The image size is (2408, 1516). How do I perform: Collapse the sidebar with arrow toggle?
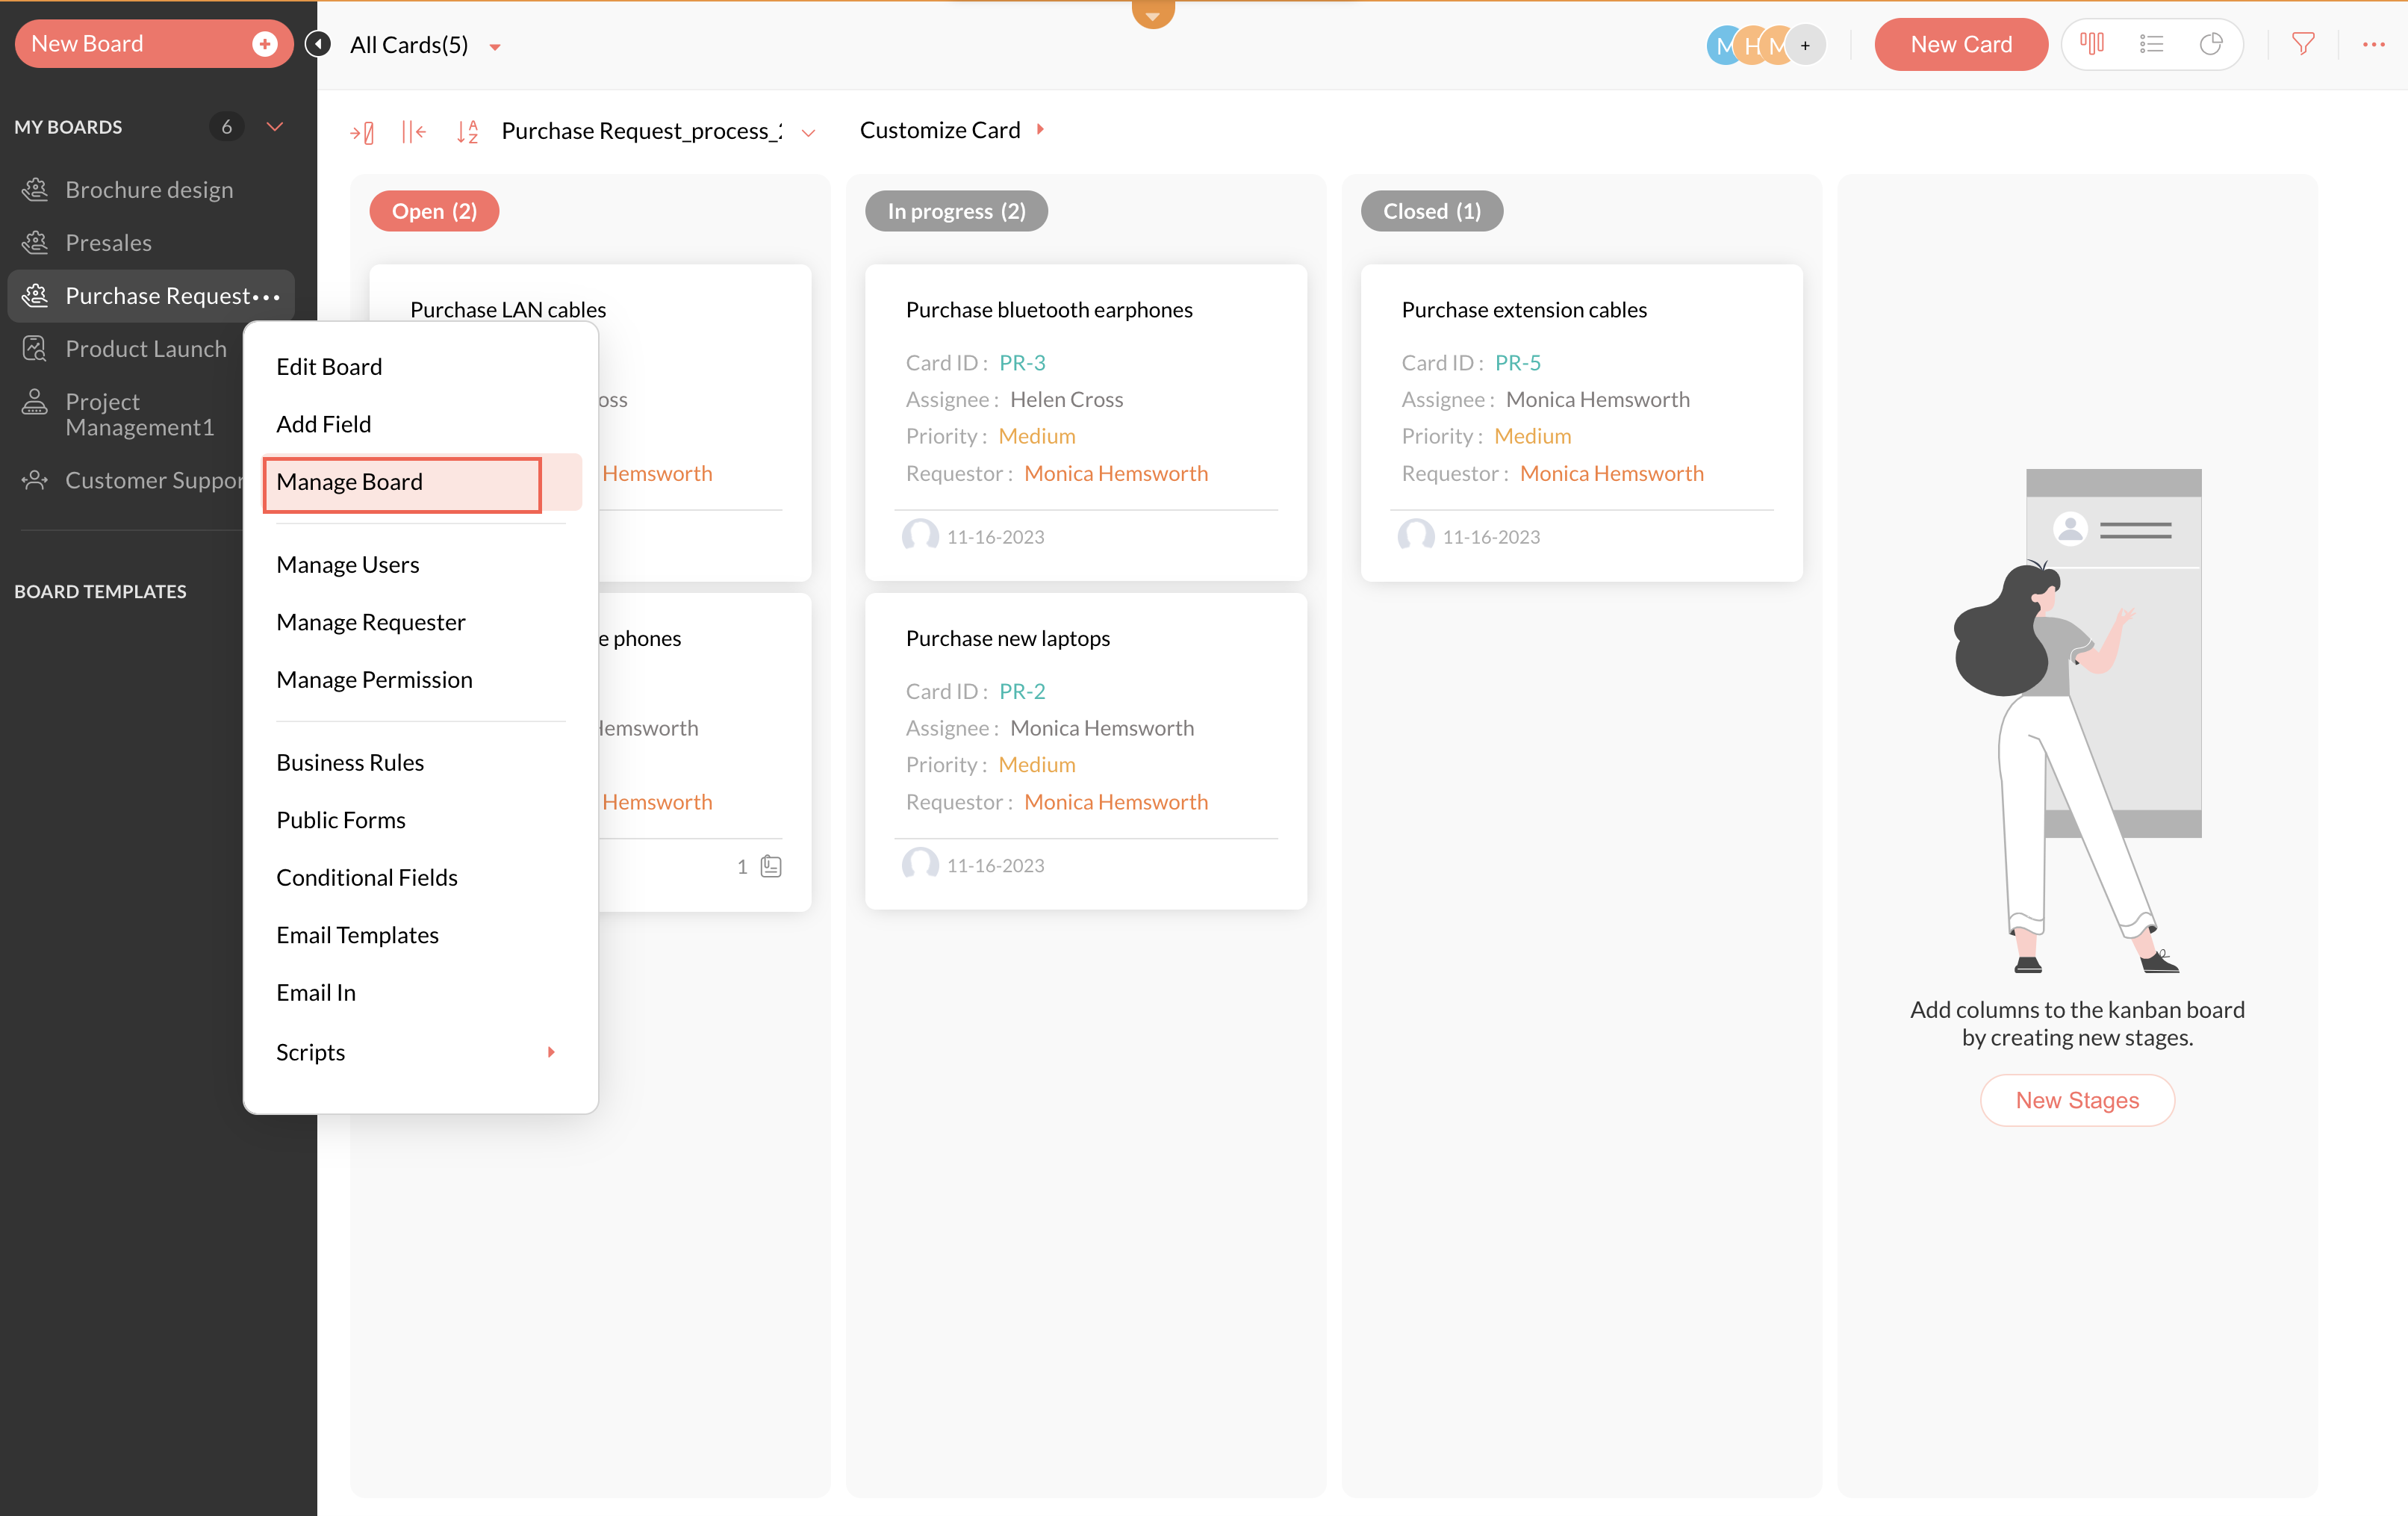[x=318, y=44]
